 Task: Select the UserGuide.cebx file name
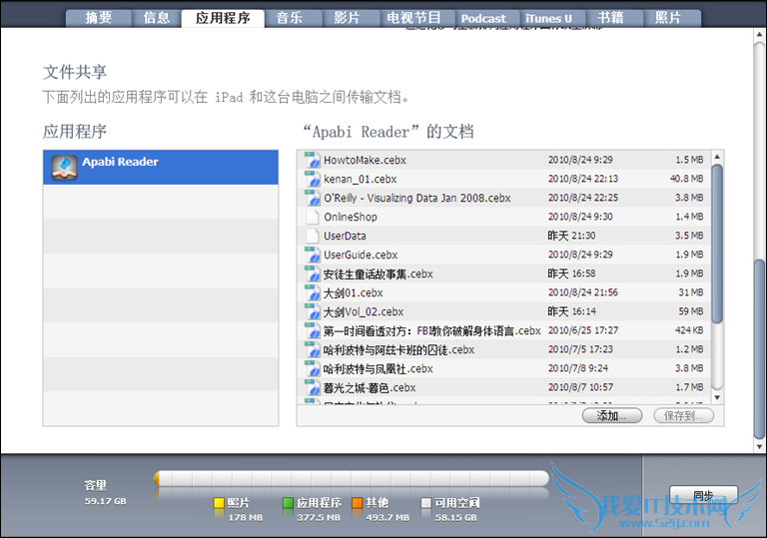[361, 256]
